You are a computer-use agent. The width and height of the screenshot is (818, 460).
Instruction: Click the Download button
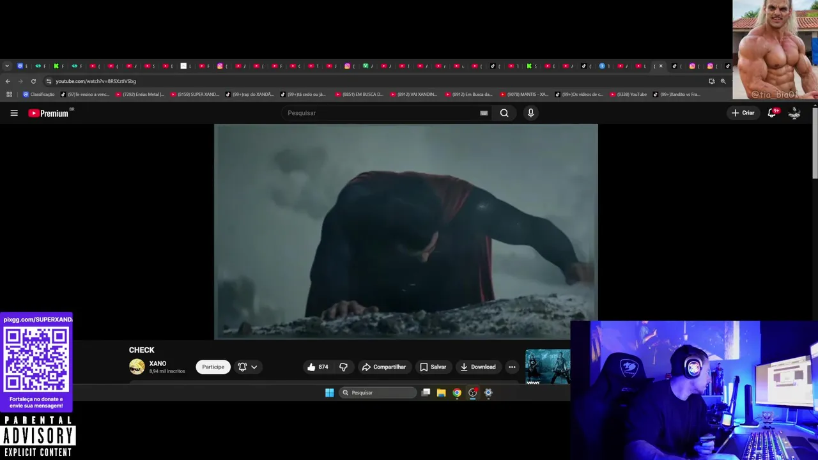tap(477, 367)
